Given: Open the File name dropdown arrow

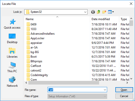Looking at the screenshot, I should 105,90.
